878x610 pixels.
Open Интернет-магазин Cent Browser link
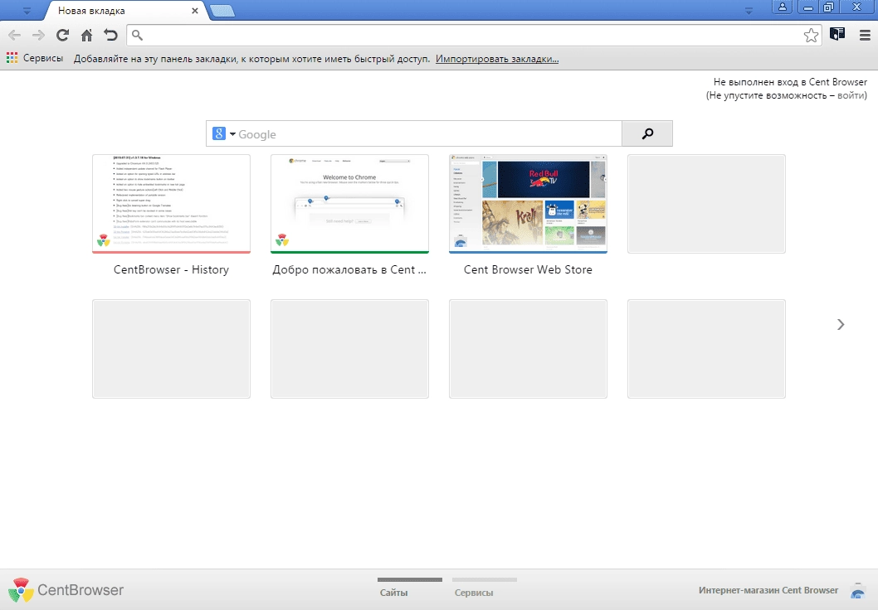(768, 590)
